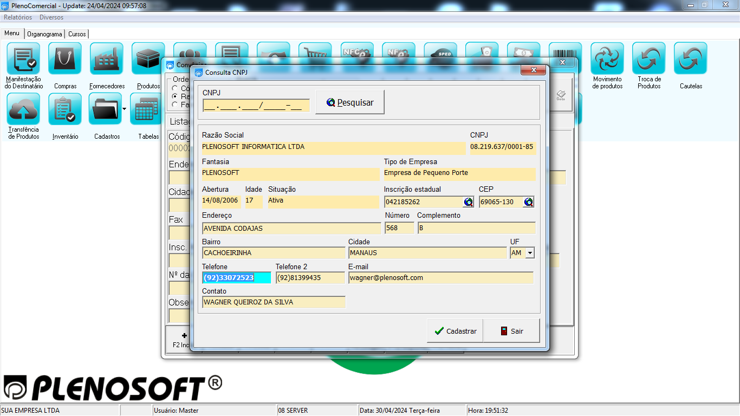This screenshot has height=416, width=740.
Task: Open Troca de Produtos icon
Action: pos(649,58)
